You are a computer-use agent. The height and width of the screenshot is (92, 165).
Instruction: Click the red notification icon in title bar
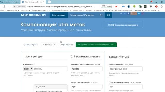pyautogui.click(x=151, y=2)
